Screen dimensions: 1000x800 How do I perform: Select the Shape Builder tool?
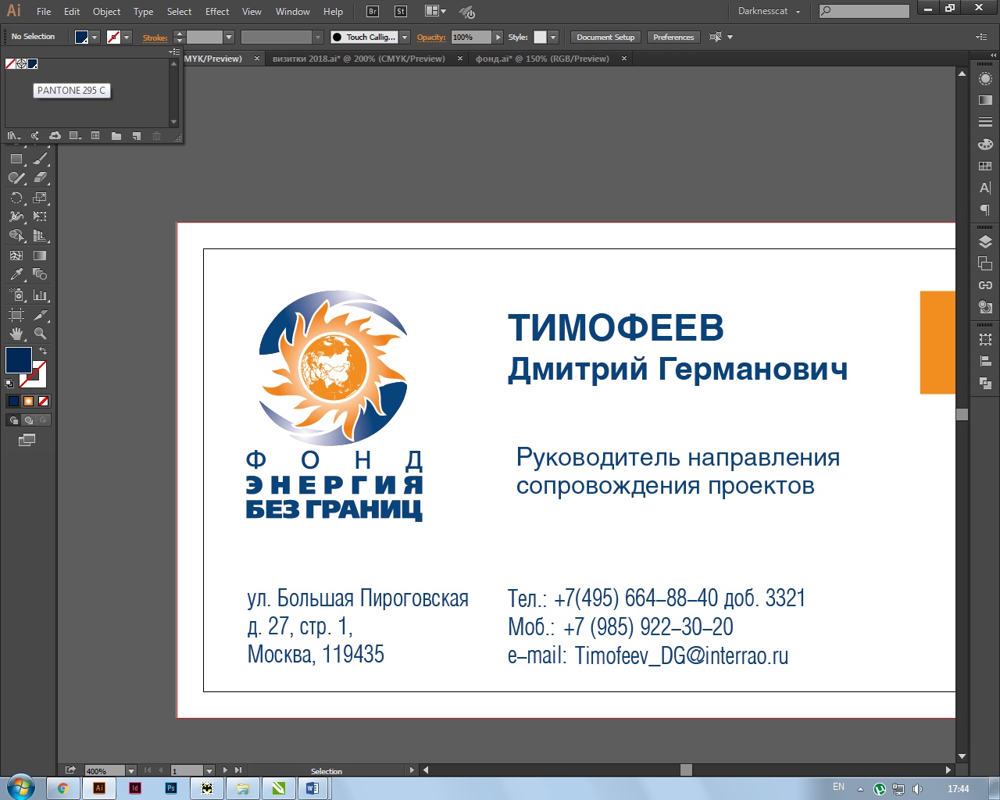click(x=16, y=236)
